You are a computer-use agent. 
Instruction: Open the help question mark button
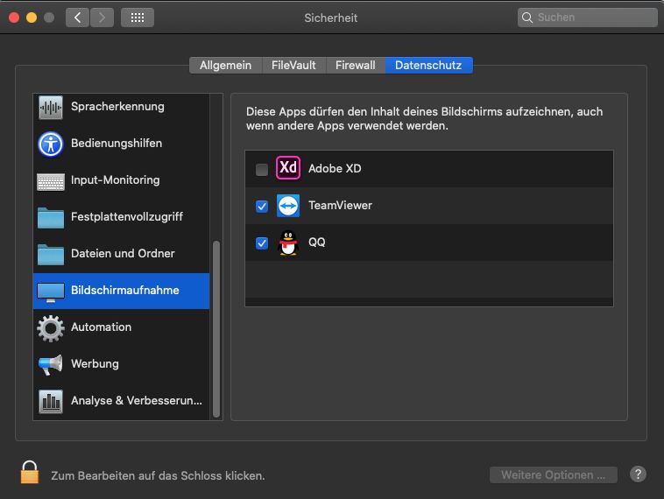(639, 474)
